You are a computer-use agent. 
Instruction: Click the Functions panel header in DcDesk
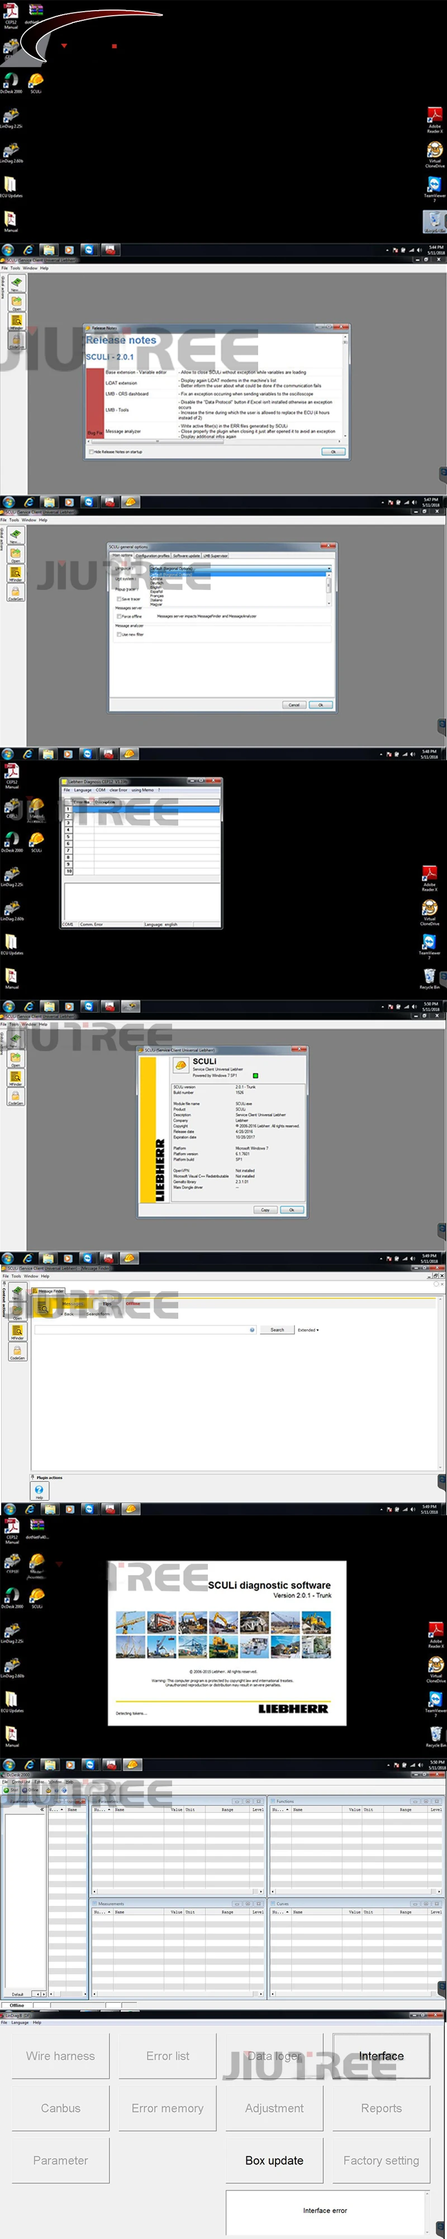[356, 1802]
